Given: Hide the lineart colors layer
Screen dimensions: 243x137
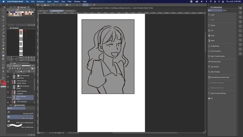Looking at the screenshot, I should point(8,82).
